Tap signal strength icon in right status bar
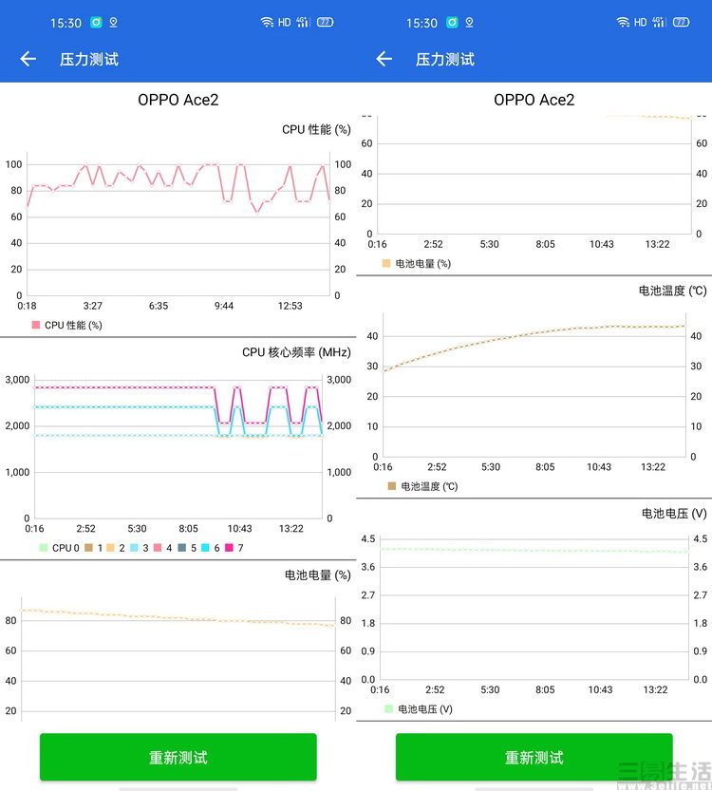Image resolution: width=712 pixels, height=791 pixels. click(659, 22)
